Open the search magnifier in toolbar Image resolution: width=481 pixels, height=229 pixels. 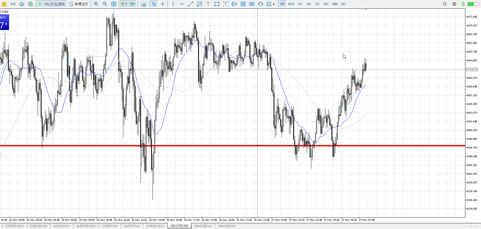(x=445, y=4)
